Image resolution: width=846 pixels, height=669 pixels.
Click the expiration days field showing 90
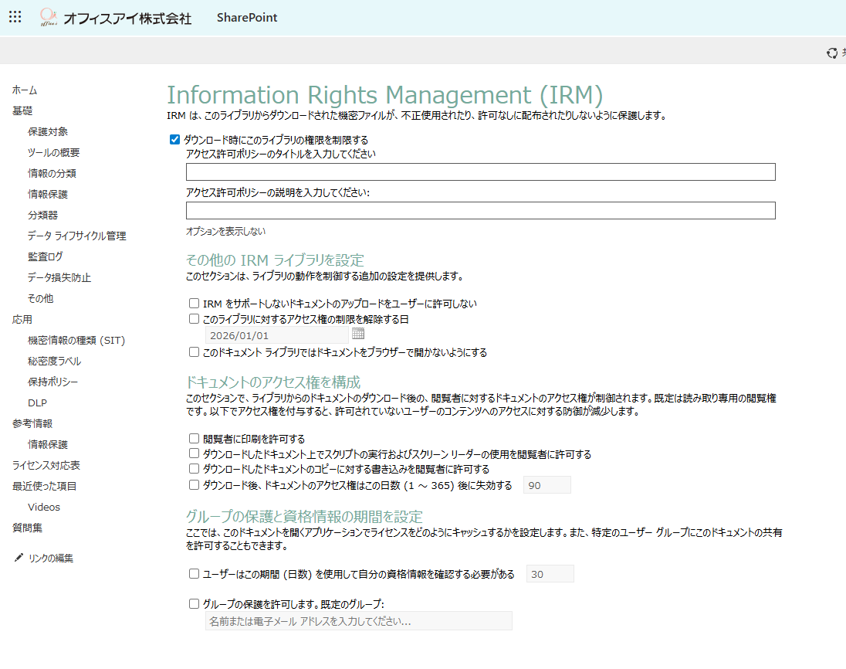[x=547, y=485]
